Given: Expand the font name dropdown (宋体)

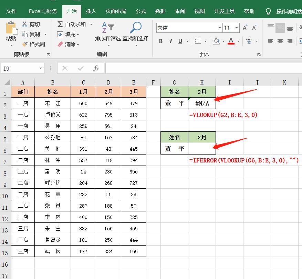Looking at the screenshot, I should [x=220, y=28].
